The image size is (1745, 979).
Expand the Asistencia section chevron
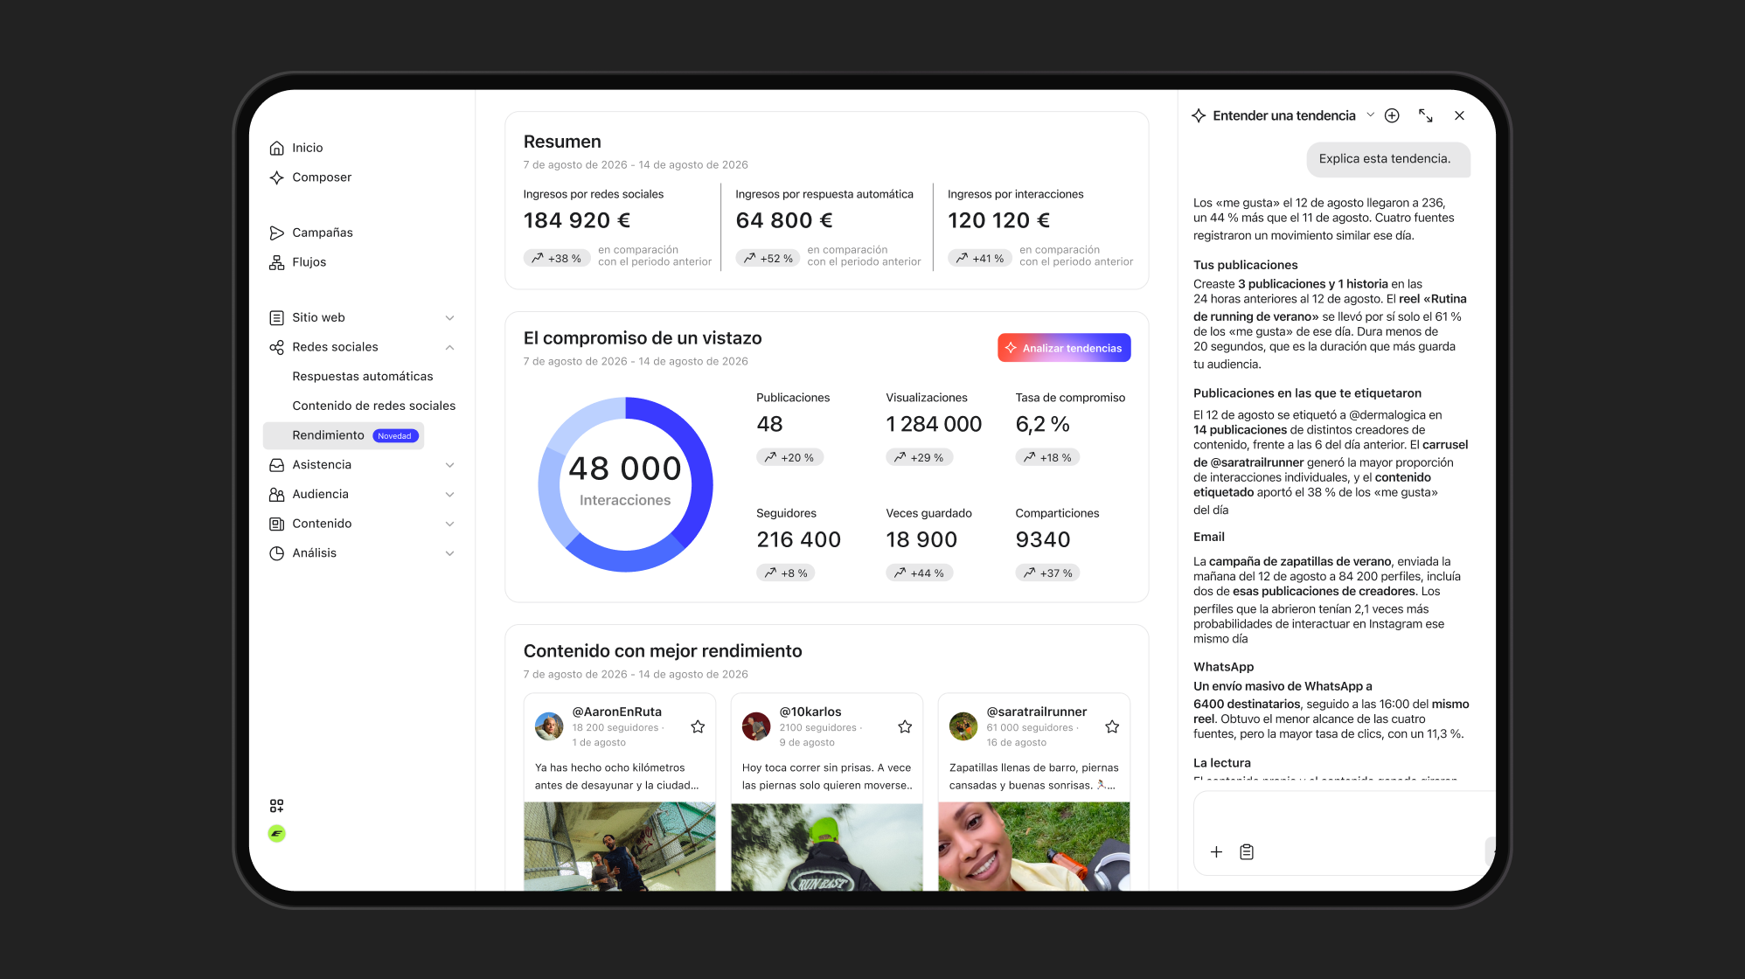(449, 465)
